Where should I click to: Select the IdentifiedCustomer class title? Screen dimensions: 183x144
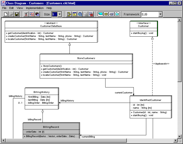150,100
